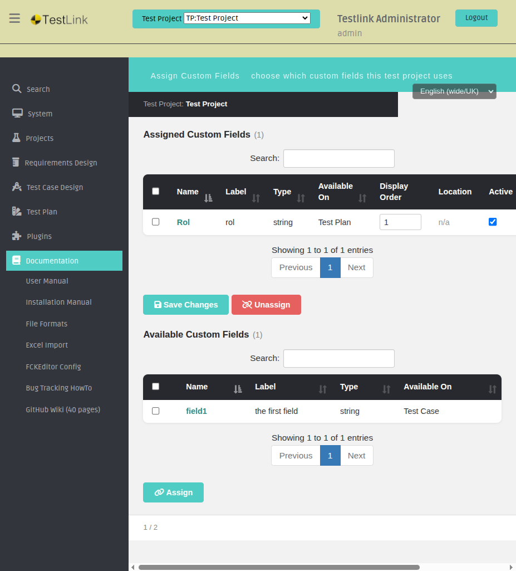Click Previous in assigned fields pagination
The width and height of the screenshot is (516, 571).
[x=296, y=267]
